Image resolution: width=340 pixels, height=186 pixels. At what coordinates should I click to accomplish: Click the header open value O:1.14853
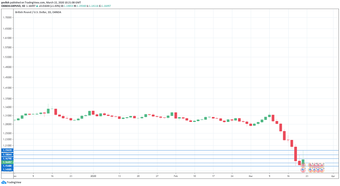click(x=67, y=6)
